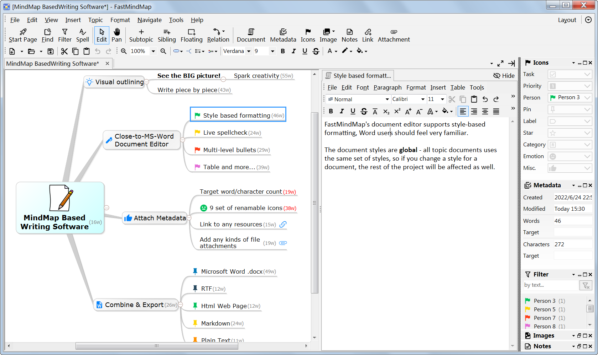Add a Subtopic
Image resolution: width=598 pixels, height=355 pixels.
click(x=141, y=36)
